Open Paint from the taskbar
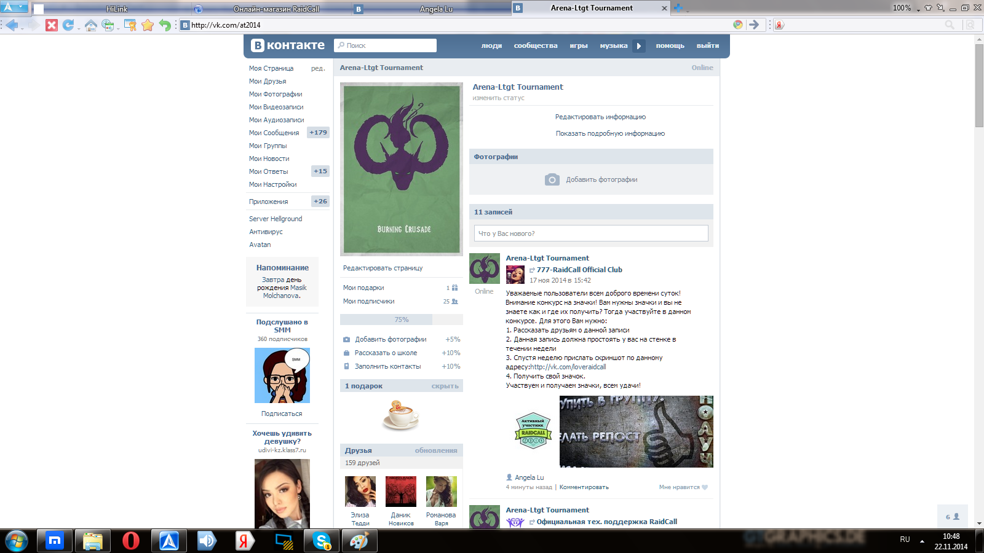 coord(360,541)
